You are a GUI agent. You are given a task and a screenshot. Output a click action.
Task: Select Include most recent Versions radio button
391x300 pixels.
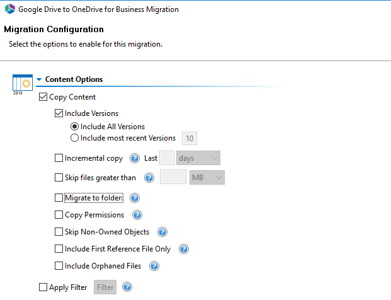click(x=75, y=138)
